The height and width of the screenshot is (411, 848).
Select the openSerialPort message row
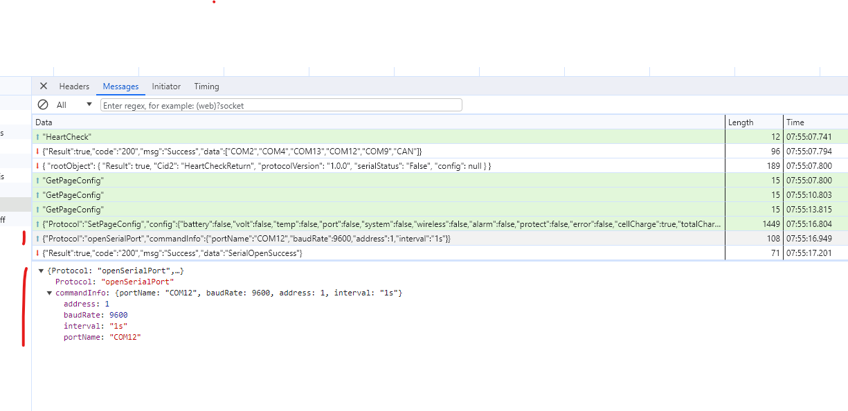click(x=440, y=239)
